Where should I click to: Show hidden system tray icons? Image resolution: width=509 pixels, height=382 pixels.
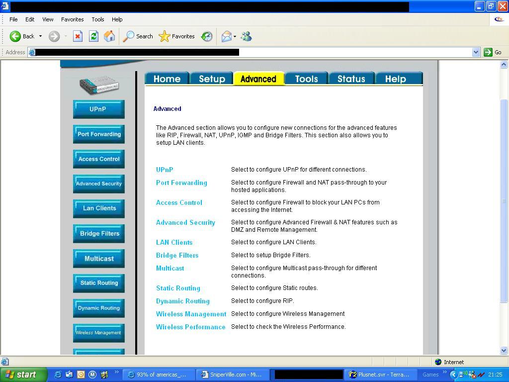453,375
